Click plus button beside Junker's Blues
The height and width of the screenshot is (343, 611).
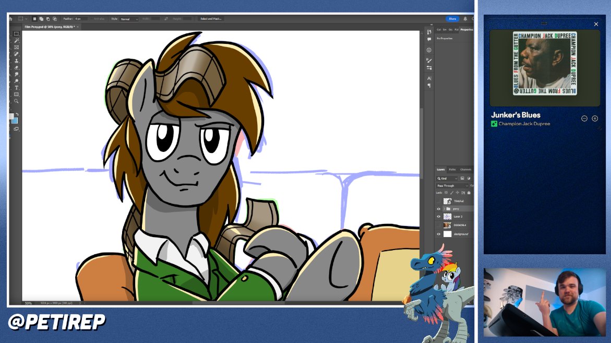(x=595, y=119)
